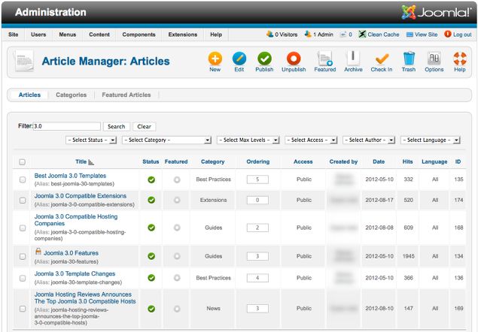
Task: Click the Edit pencil toolbar icon
Action: (239, 59)
